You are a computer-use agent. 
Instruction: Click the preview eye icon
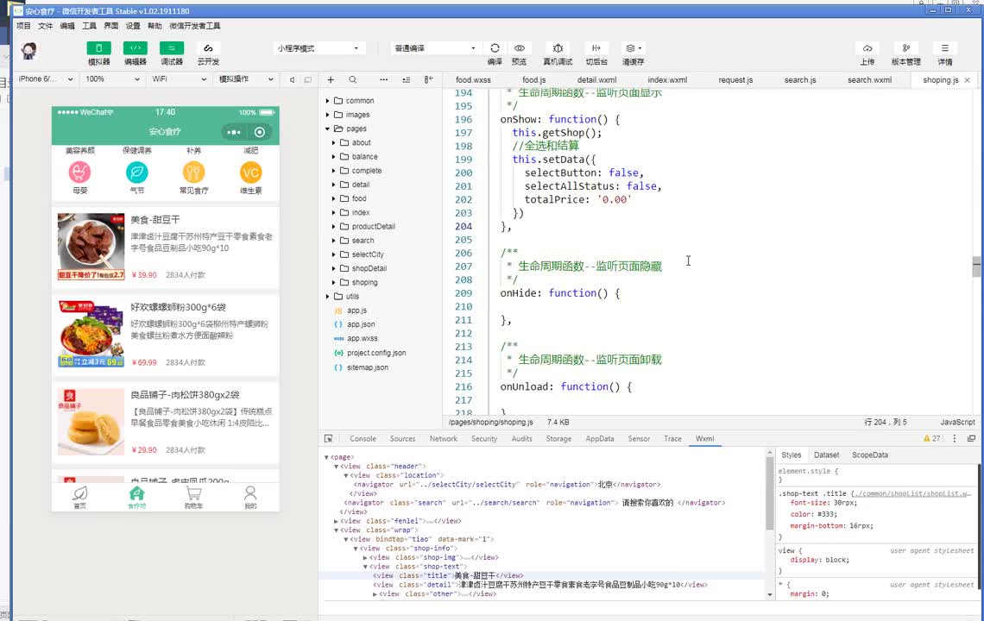(x=519, y=48)
